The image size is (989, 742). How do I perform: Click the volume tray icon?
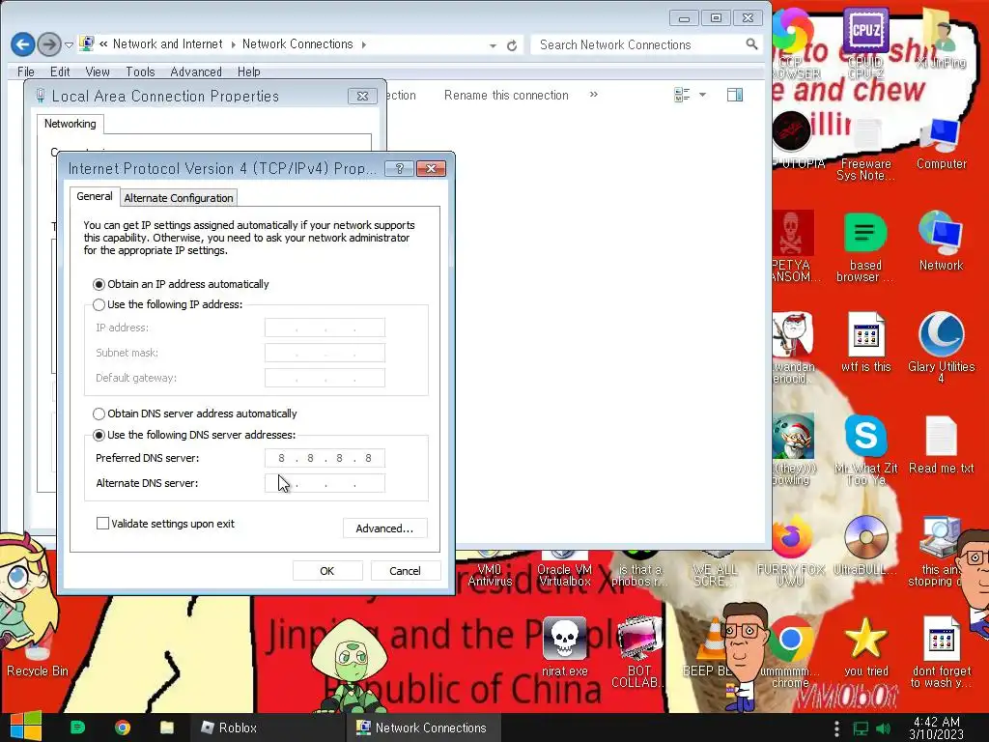tap(883, 728)
